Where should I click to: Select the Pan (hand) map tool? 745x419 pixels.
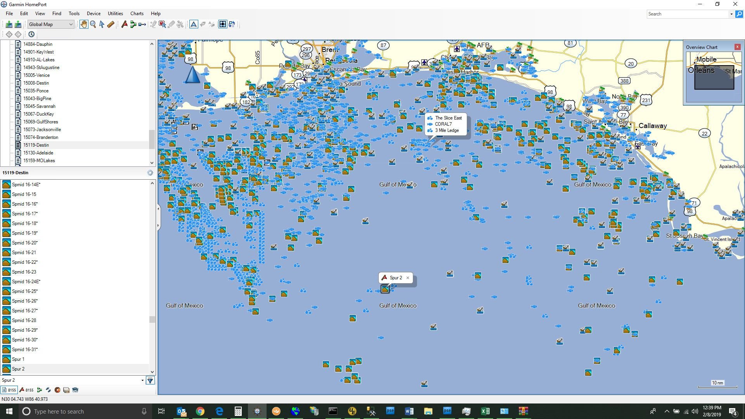[84, 24]
